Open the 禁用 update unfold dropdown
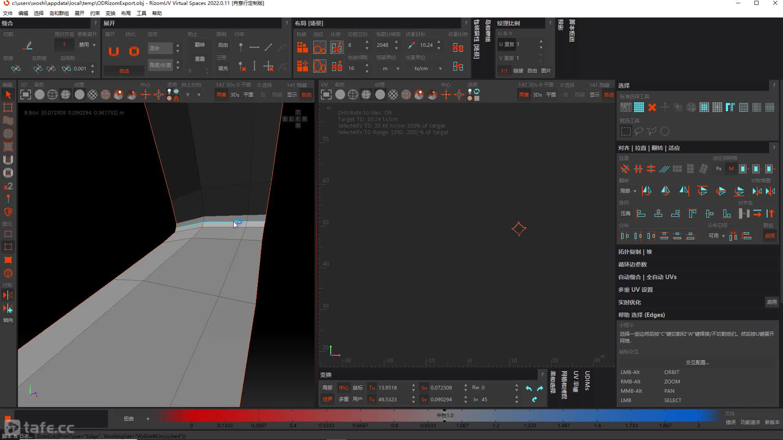This screenshot has width=783, height=440. pyautogui.click(x=87, y=45)
